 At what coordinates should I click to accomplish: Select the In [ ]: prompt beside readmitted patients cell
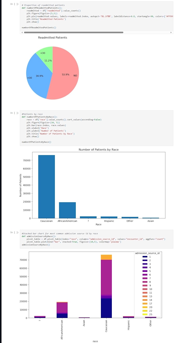pos(14,4)
